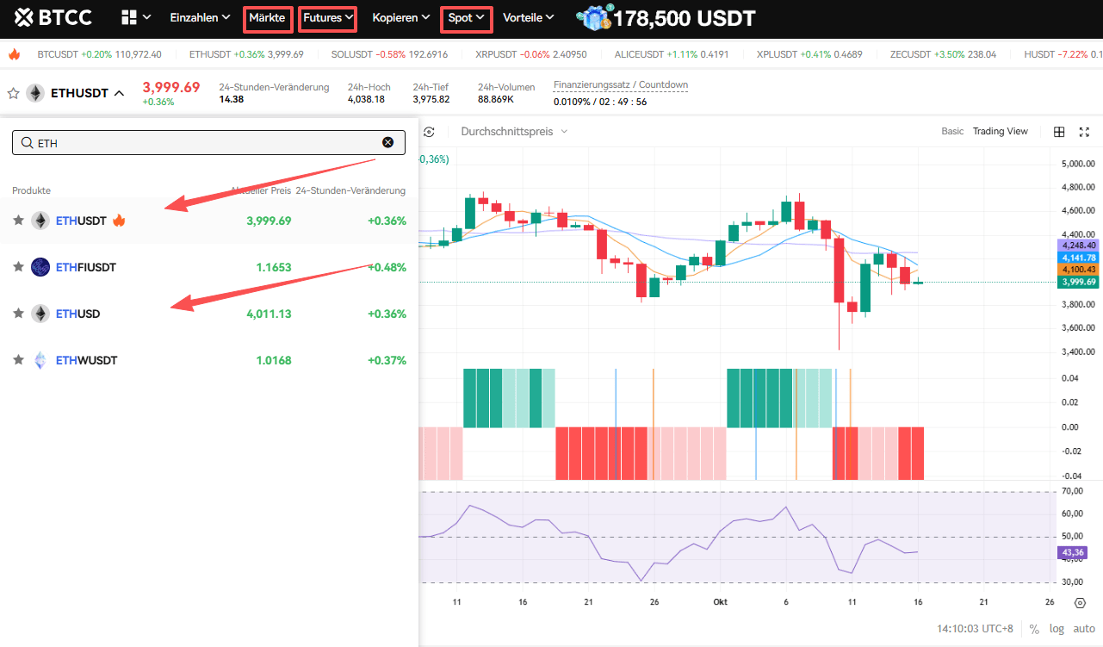Open chart settings hexagon icon
This screenshot has height=647, width=1103.
click(x=1081, y=603)
